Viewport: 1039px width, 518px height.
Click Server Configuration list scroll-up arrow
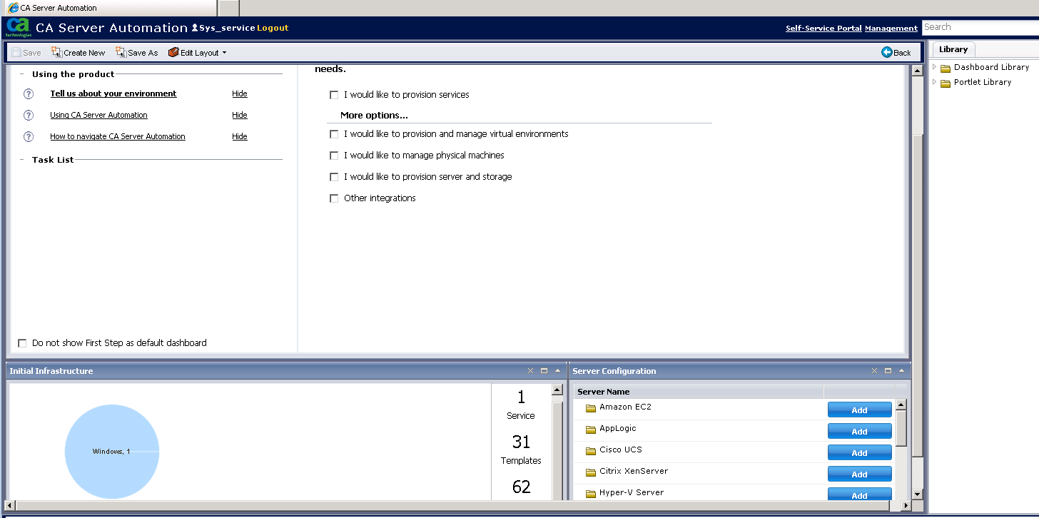point(901,405)
